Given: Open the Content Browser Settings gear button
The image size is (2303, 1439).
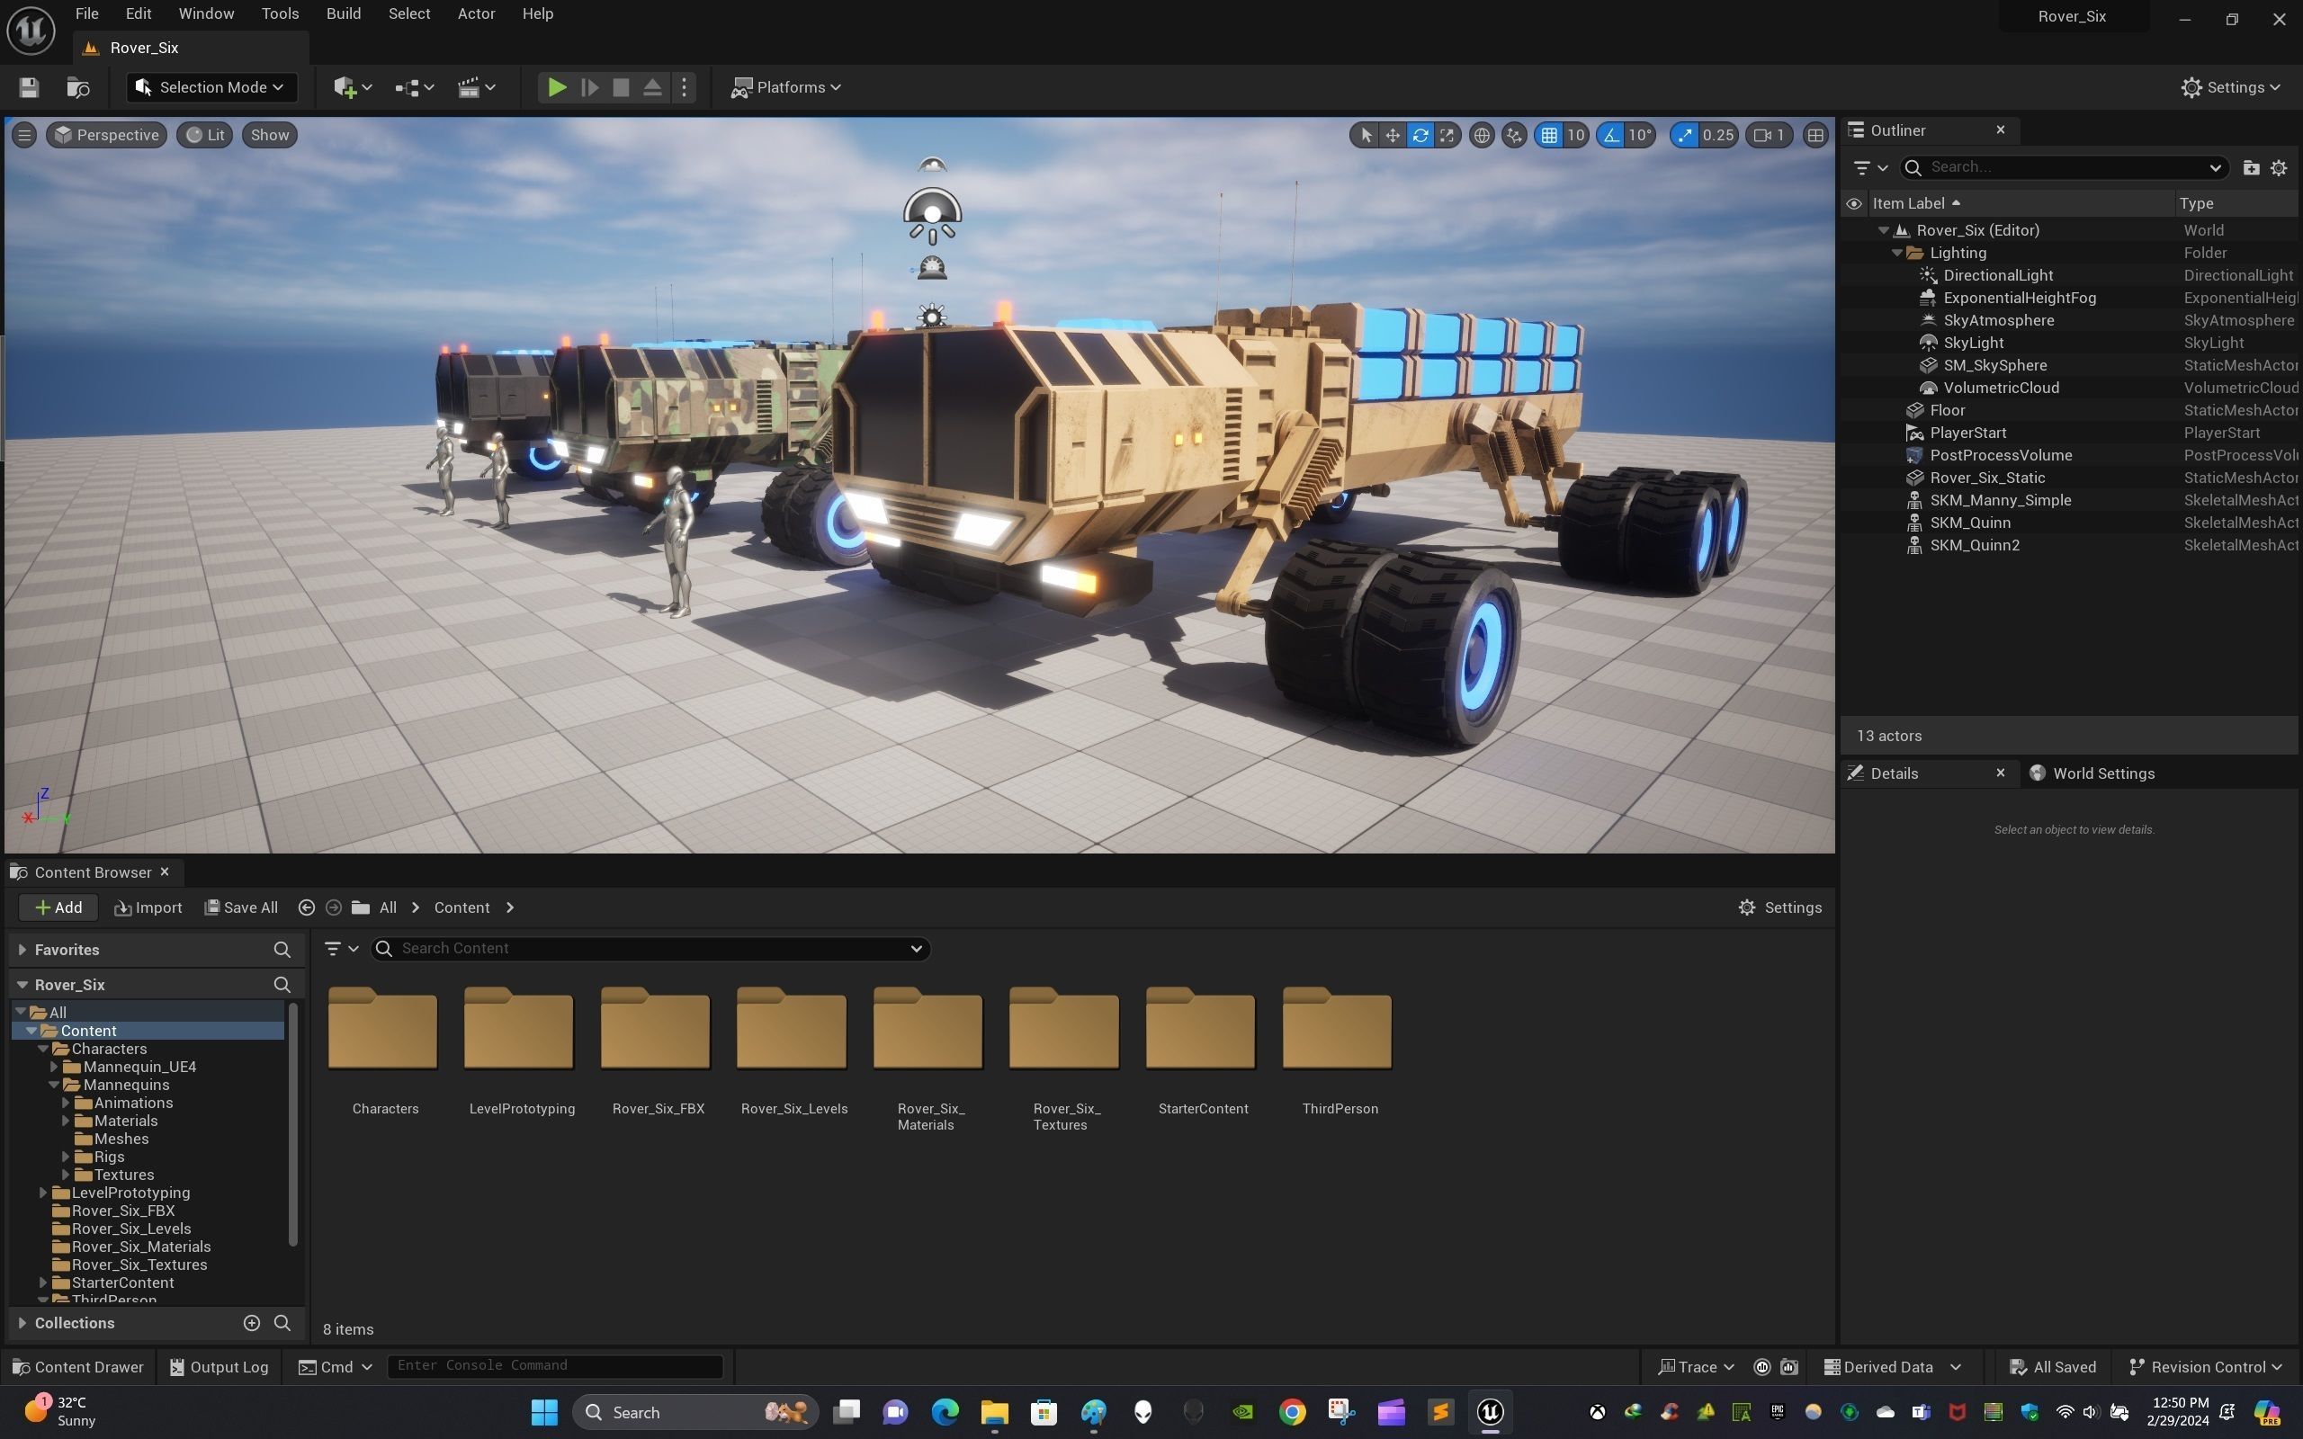Looking at the screenshot, I should (1779, 908).
